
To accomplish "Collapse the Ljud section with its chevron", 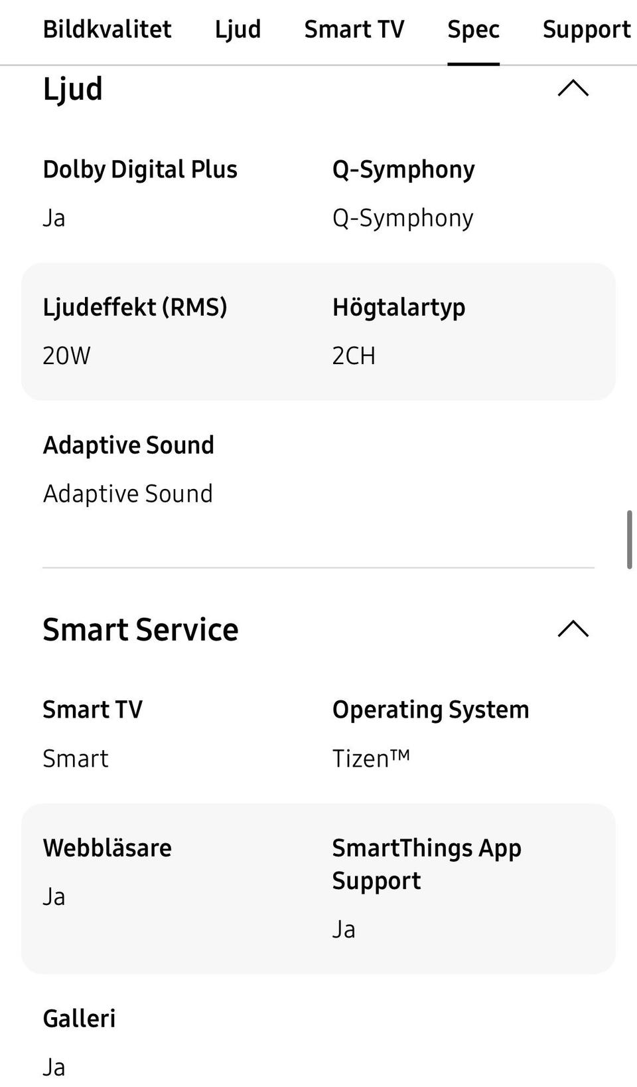I will 573,88.
